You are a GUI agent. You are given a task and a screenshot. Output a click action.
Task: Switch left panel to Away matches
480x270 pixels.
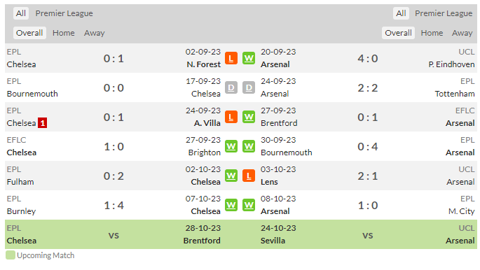[95, 33]
